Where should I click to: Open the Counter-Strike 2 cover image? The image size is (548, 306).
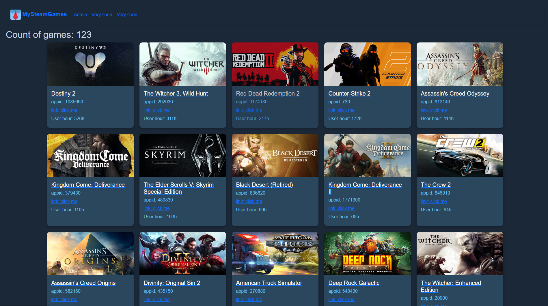[368, 64]
